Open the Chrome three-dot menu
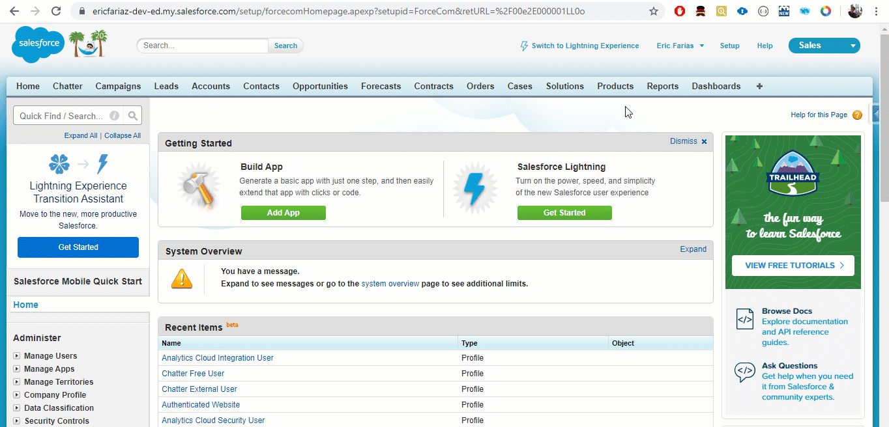Viewport: 889px width, 427px height. (875, 11)
